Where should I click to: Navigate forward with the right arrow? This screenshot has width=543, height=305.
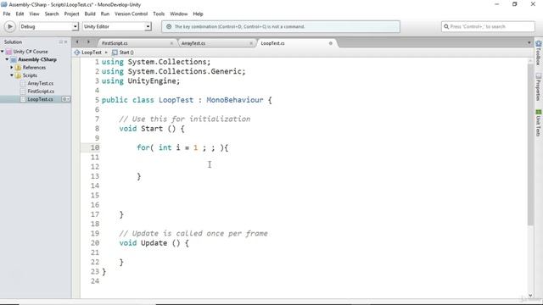[88, 42]
